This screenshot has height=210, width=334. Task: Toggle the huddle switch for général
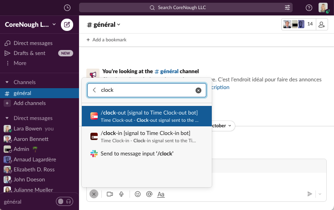click(x=65, y=201)
